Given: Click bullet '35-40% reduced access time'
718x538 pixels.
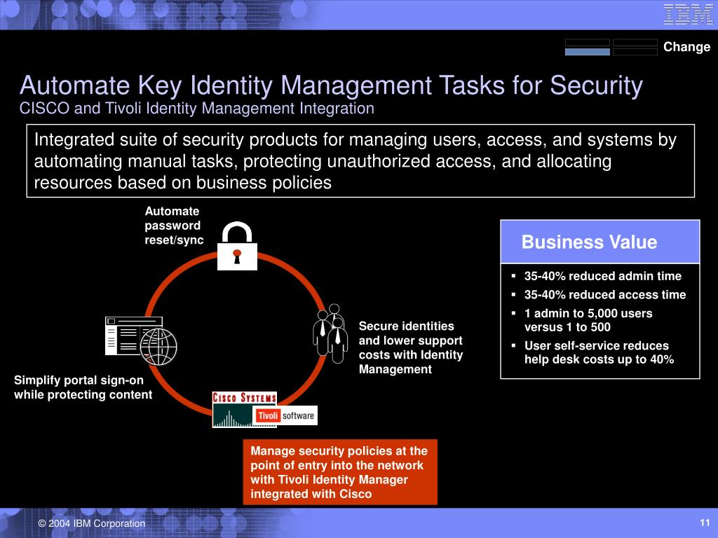Looking at the screenshot, I should [x=605, y=295].
